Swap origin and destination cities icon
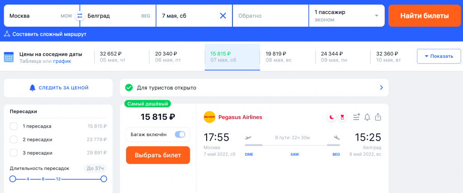463x193 pixels. (80, 16)
